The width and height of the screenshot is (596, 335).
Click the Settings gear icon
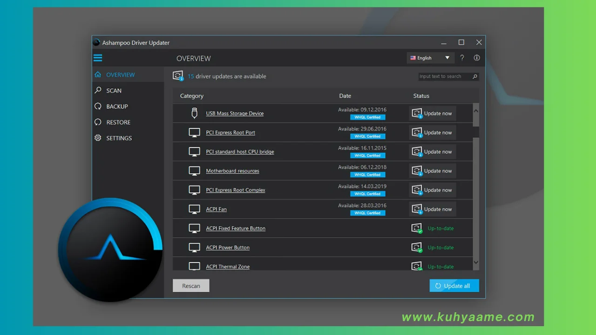coord(98,138)
